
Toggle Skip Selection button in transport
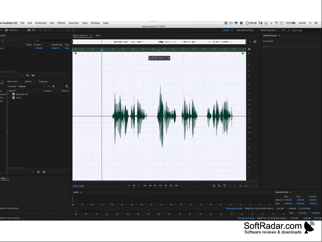click(x=177, y=186)
